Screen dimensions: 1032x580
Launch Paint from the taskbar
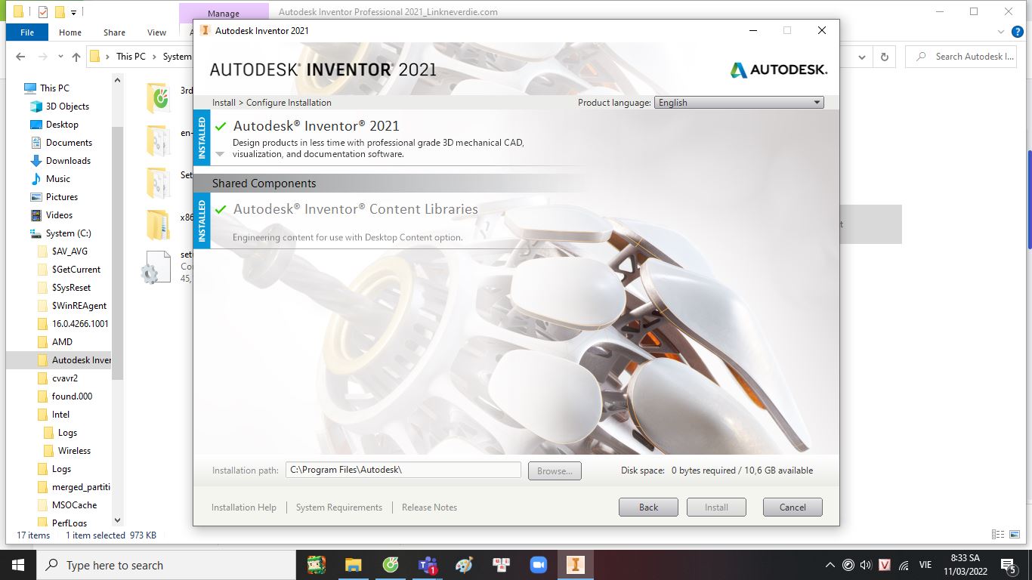coord(463,564)
